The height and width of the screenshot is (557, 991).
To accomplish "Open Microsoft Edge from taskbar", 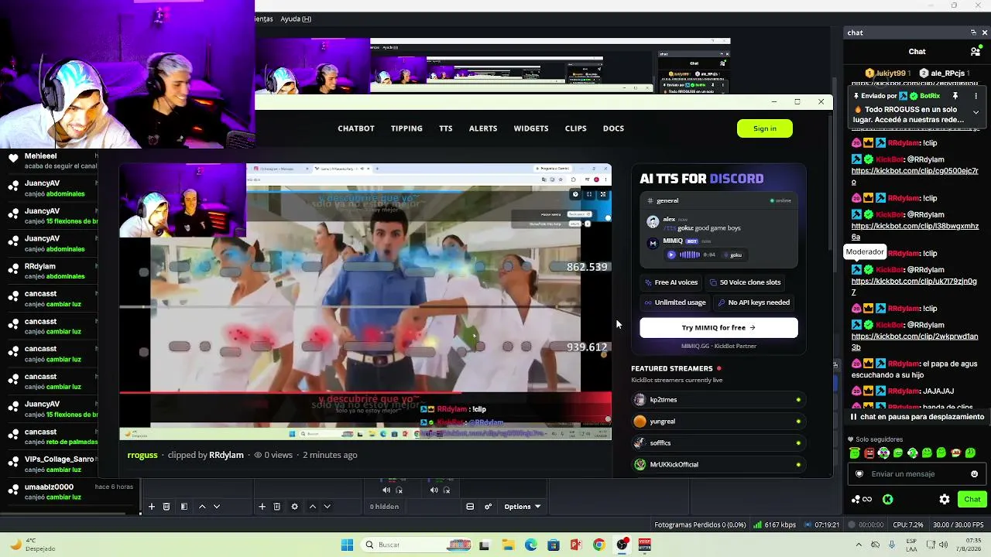I will click(531, 545).
